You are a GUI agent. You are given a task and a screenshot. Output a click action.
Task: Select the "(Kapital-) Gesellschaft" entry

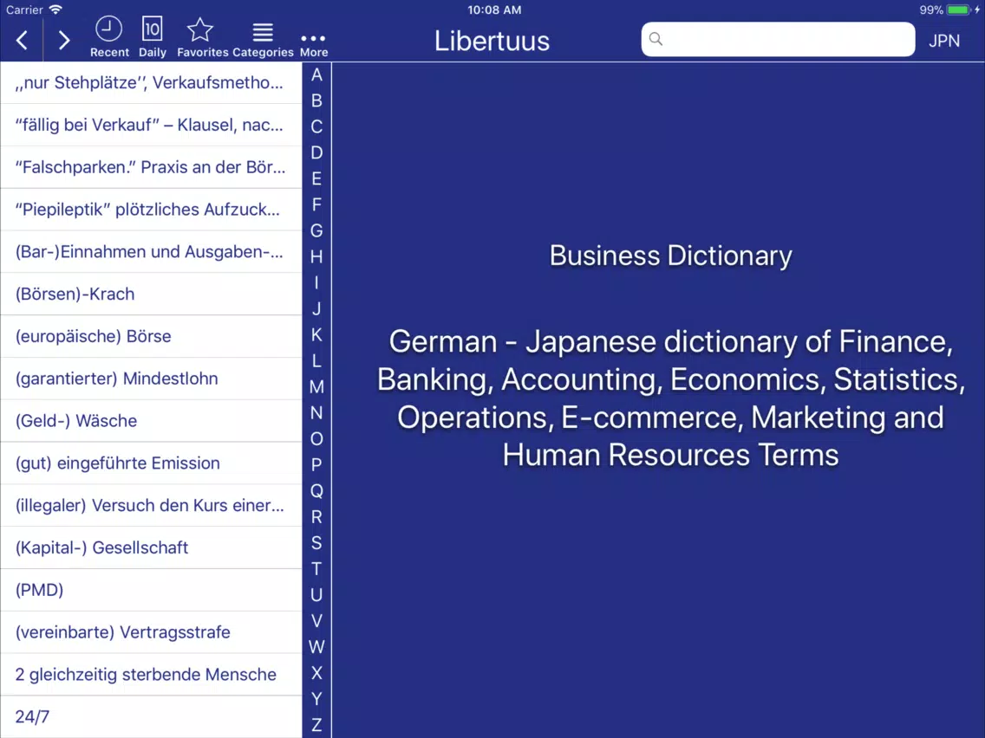tap(151, 547)
